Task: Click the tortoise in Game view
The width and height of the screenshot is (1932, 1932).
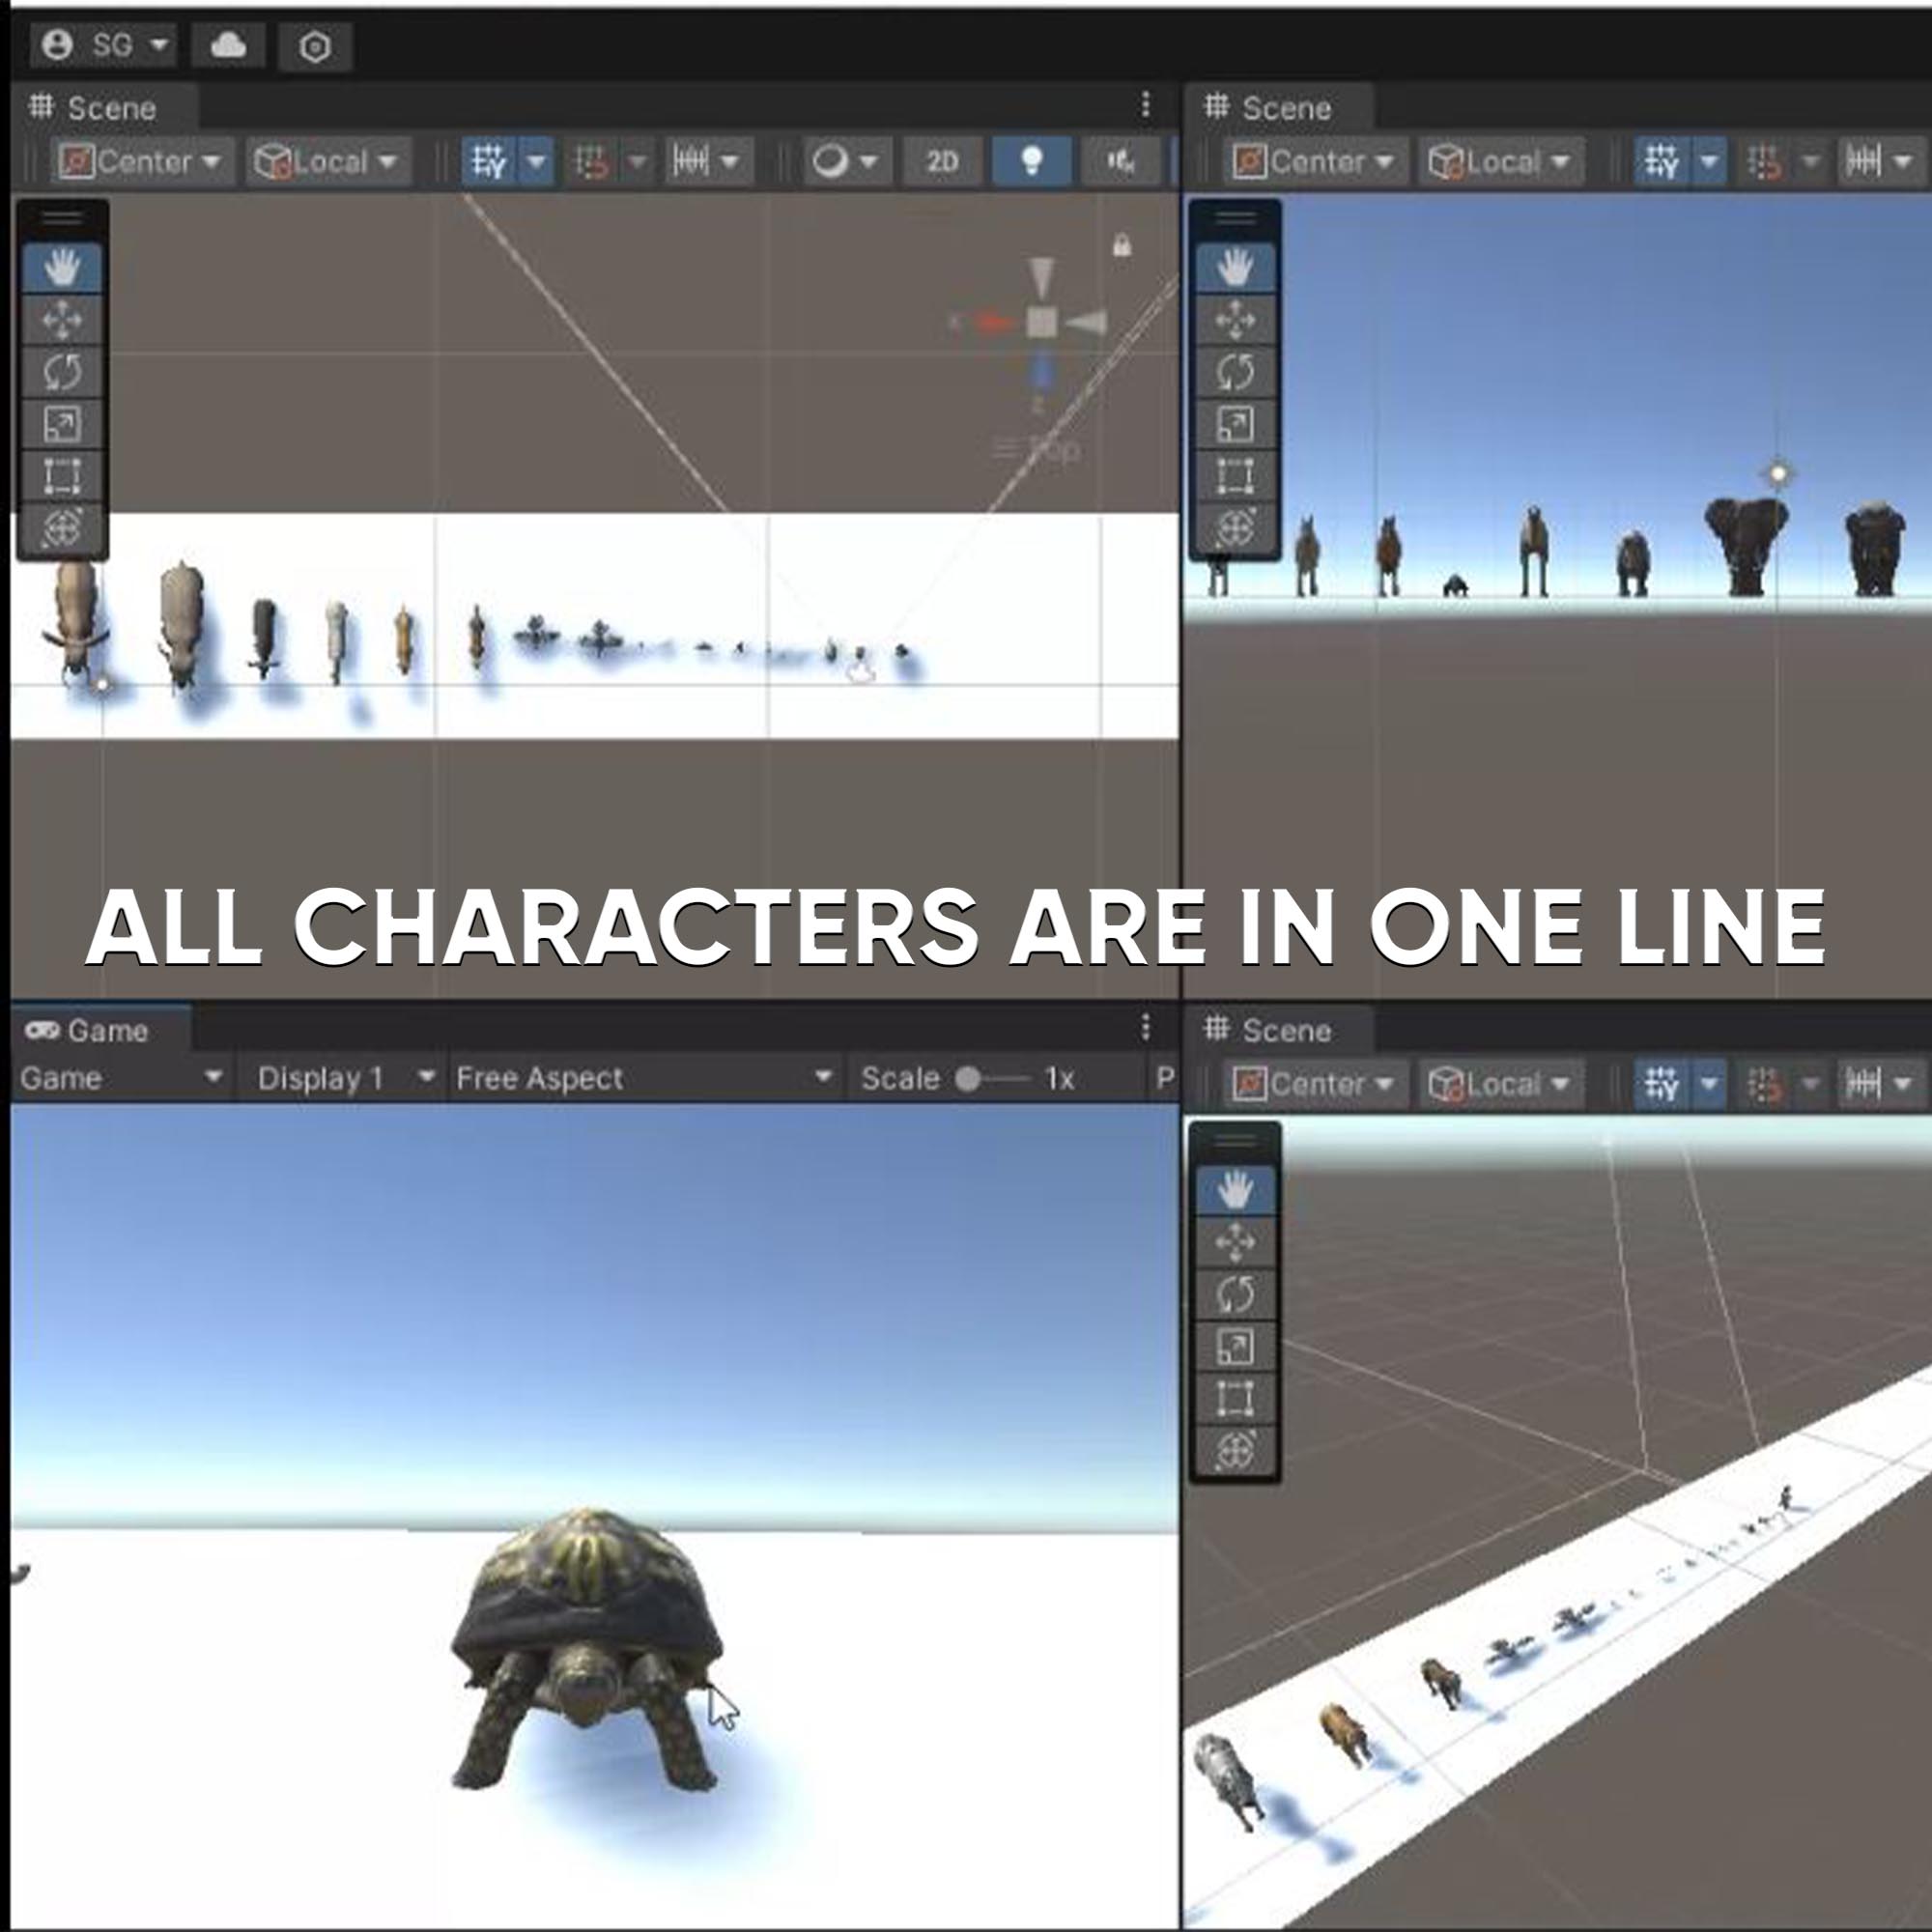Action: [x=588, y=1650]
